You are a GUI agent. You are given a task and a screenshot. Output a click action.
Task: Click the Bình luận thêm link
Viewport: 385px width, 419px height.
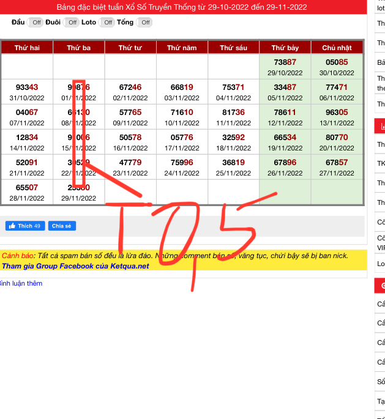pos(21,283)
